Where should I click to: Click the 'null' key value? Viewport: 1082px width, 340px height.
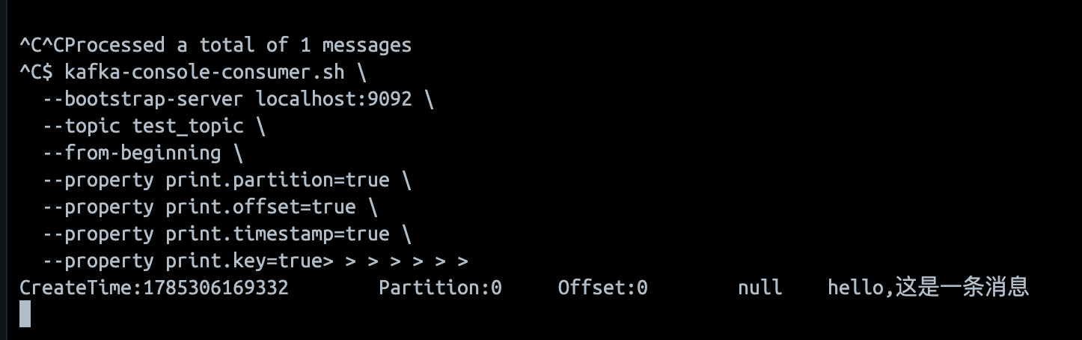click(x=760, y=288)
